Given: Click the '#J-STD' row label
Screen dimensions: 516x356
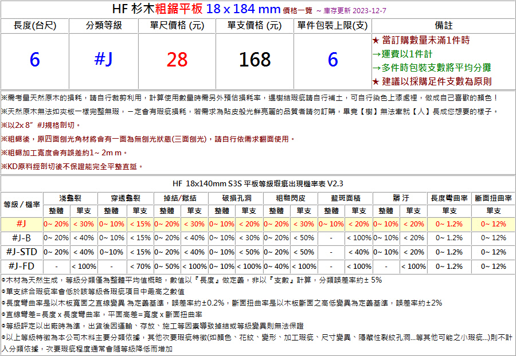Looking at the screenshot, I should pyautogui.click(x=22, y=252).
